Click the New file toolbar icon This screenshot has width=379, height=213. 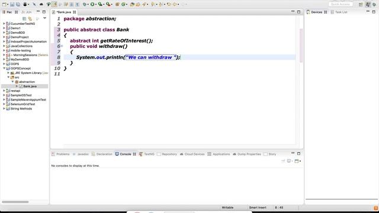[x=4, y=4]
